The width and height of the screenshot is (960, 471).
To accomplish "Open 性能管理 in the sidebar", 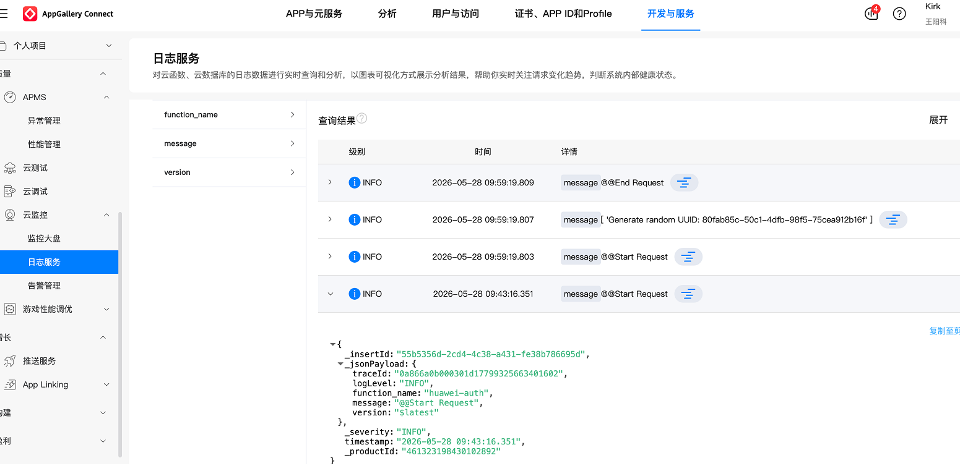I will pyautogui.click(x=44, y=144).
